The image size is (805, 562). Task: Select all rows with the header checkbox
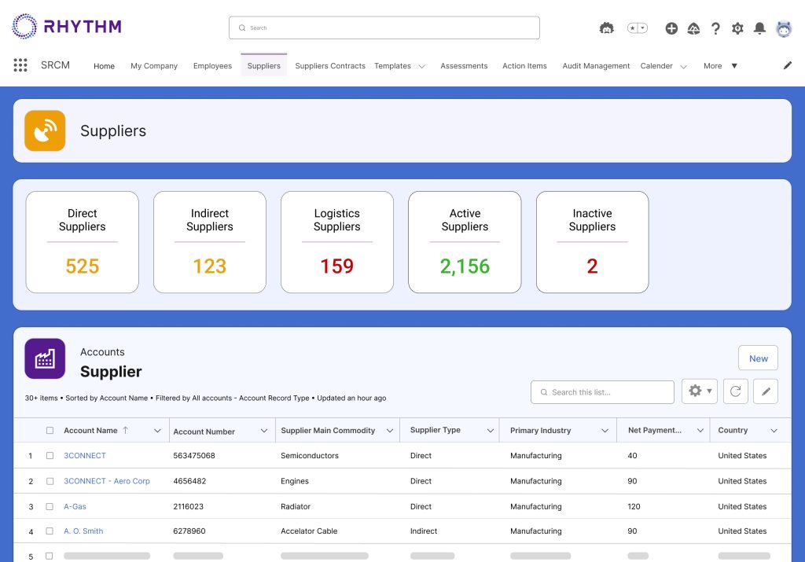(x=50, y=430)
